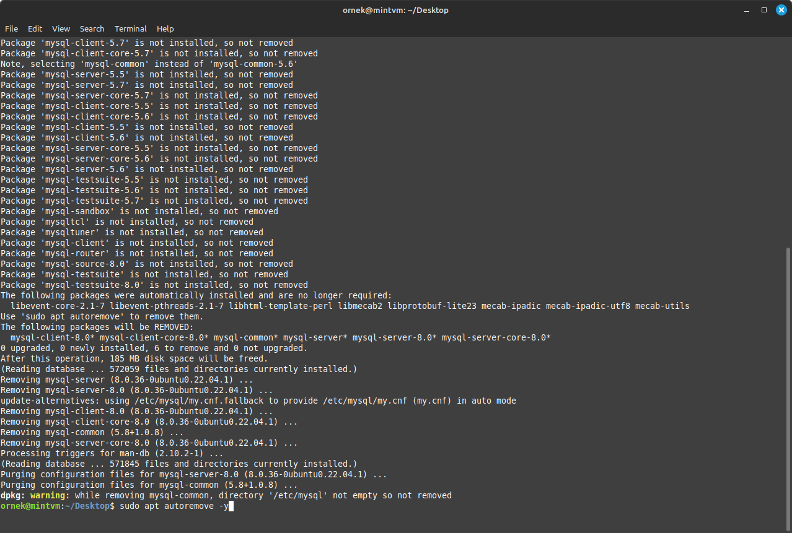Click 'Removing mysql-client-8.0' line
The height and width of the screenshot is (533, 792).
point(137,412)
